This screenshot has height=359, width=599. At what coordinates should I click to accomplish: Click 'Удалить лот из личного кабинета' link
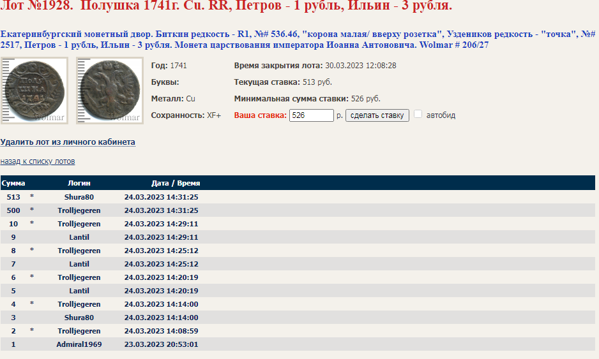[x=68, y=142]
